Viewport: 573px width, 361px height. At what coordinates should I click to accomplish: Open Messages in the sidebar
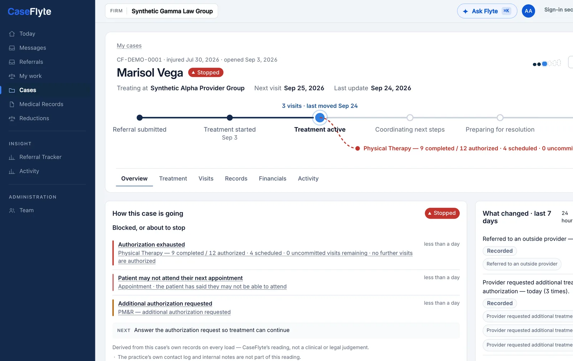[33, 48]
